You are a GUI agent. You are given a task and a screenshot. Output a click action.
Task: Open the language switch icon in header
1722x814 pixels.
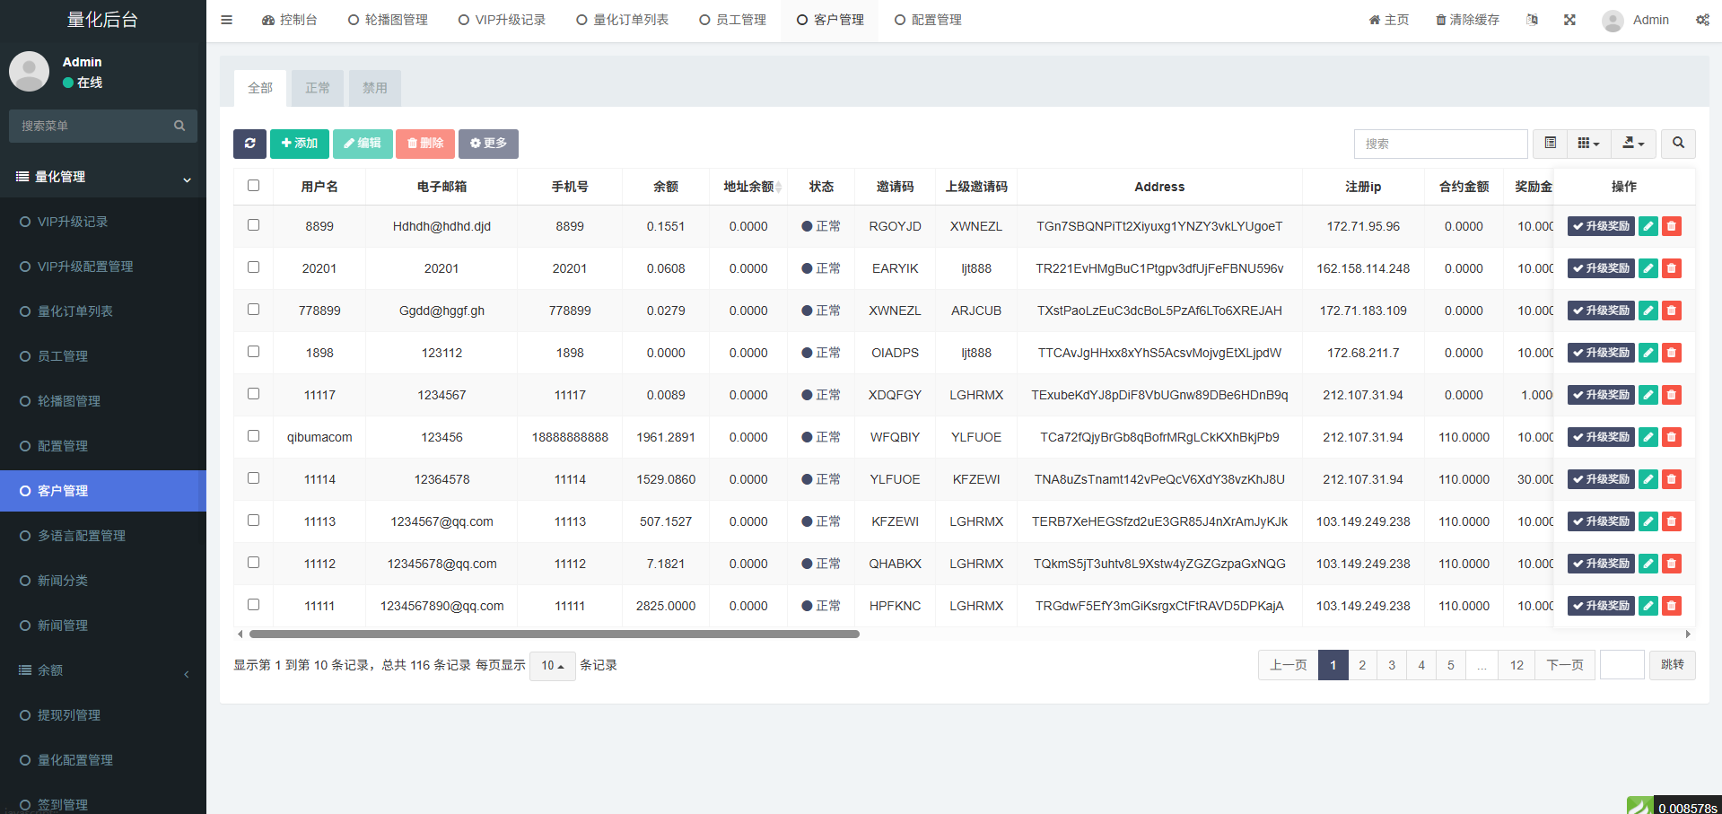(x=1532, y=20)
